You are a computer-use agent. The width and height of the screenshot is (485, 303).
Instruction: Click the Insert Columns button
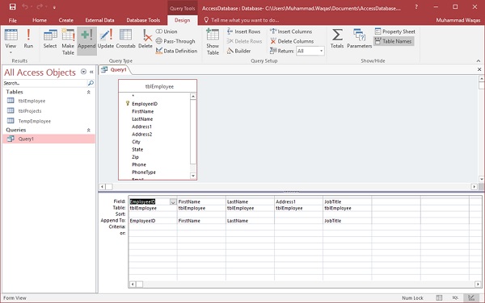pyautogui.click(x=291, y=31)
